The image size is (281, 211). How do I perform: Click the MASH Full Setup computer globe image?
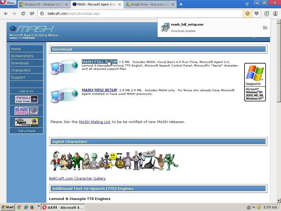pos(64,67)
